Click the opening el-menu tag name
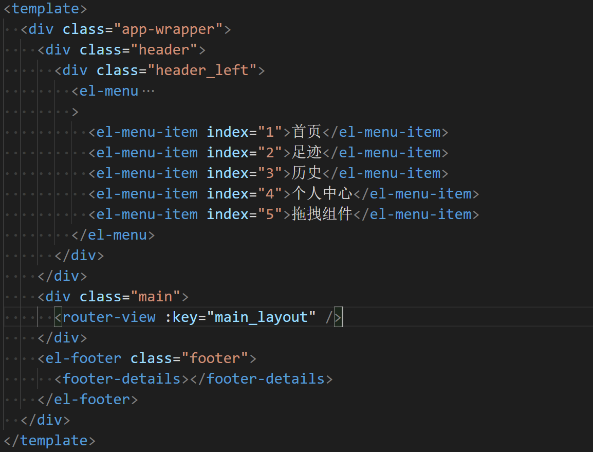Screen dimensions: 593x452 tap(109, 91)
